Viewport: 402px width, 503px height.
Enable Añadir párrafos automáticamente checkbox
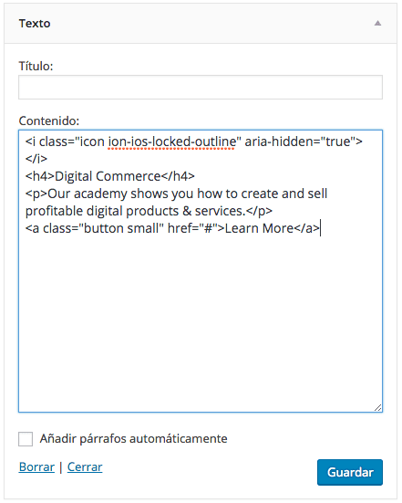pos(26,439)
